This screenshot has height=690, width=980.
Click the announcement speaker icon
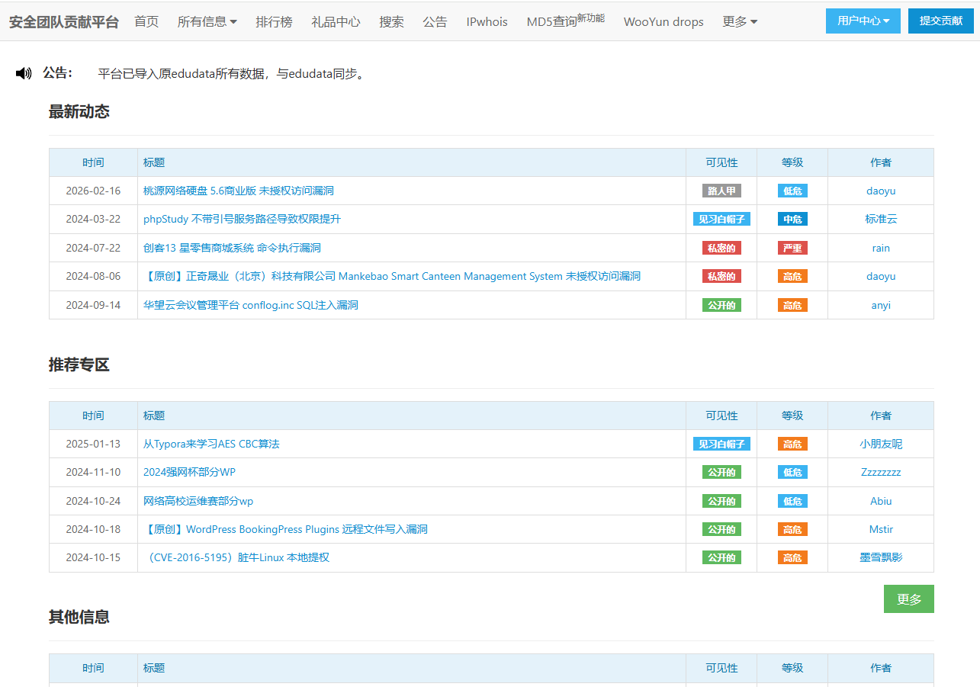24,73
